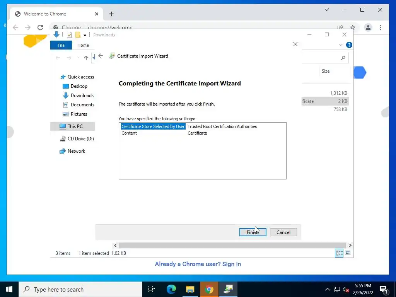Click taskbar search box

[x=80, y=289]
